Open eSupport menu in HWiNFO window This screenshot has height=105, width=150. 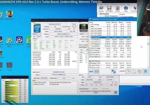pos(122,4)
